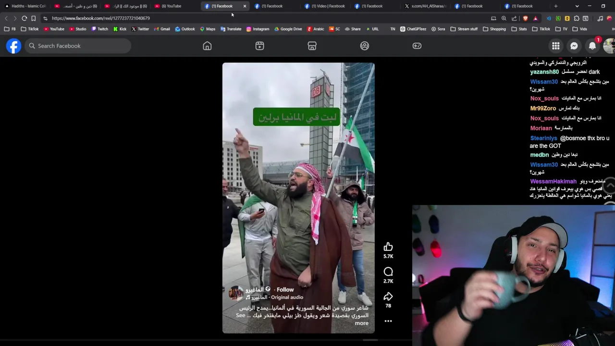Open the Stats bookmarks folder

tap(519, 29)
